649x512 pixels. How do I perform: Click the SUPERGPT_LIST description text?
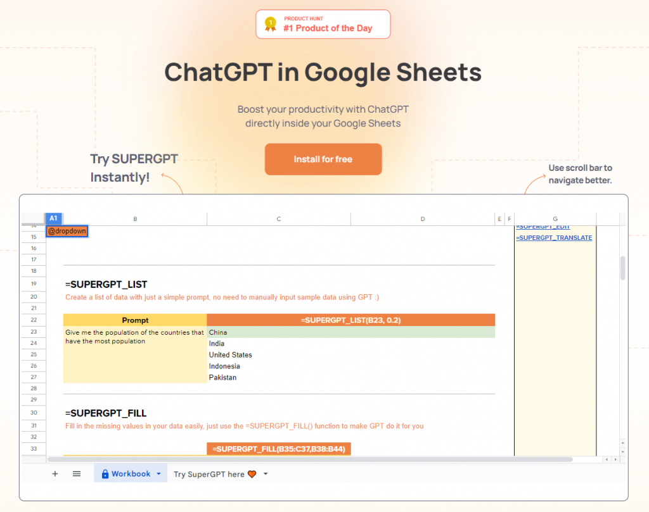(x=222, y=297)
